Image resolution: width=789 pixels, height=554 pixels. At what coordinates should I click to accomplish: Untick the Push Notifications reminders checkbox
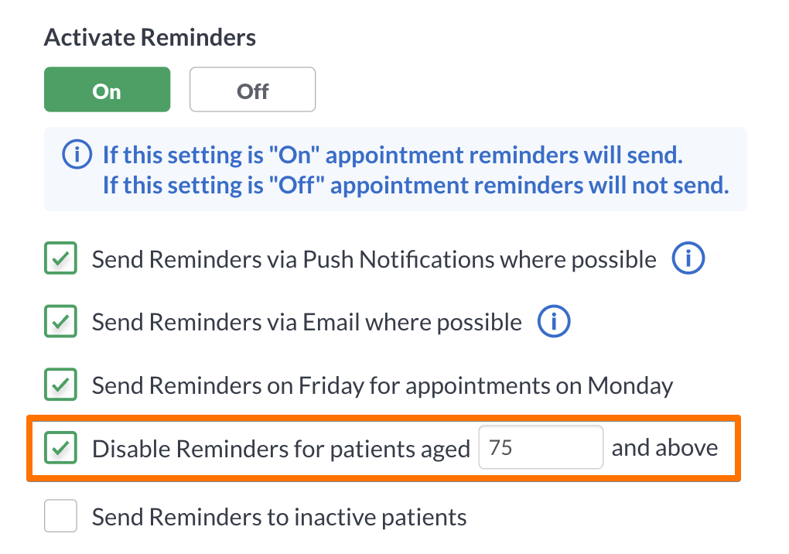pos(60,258)
